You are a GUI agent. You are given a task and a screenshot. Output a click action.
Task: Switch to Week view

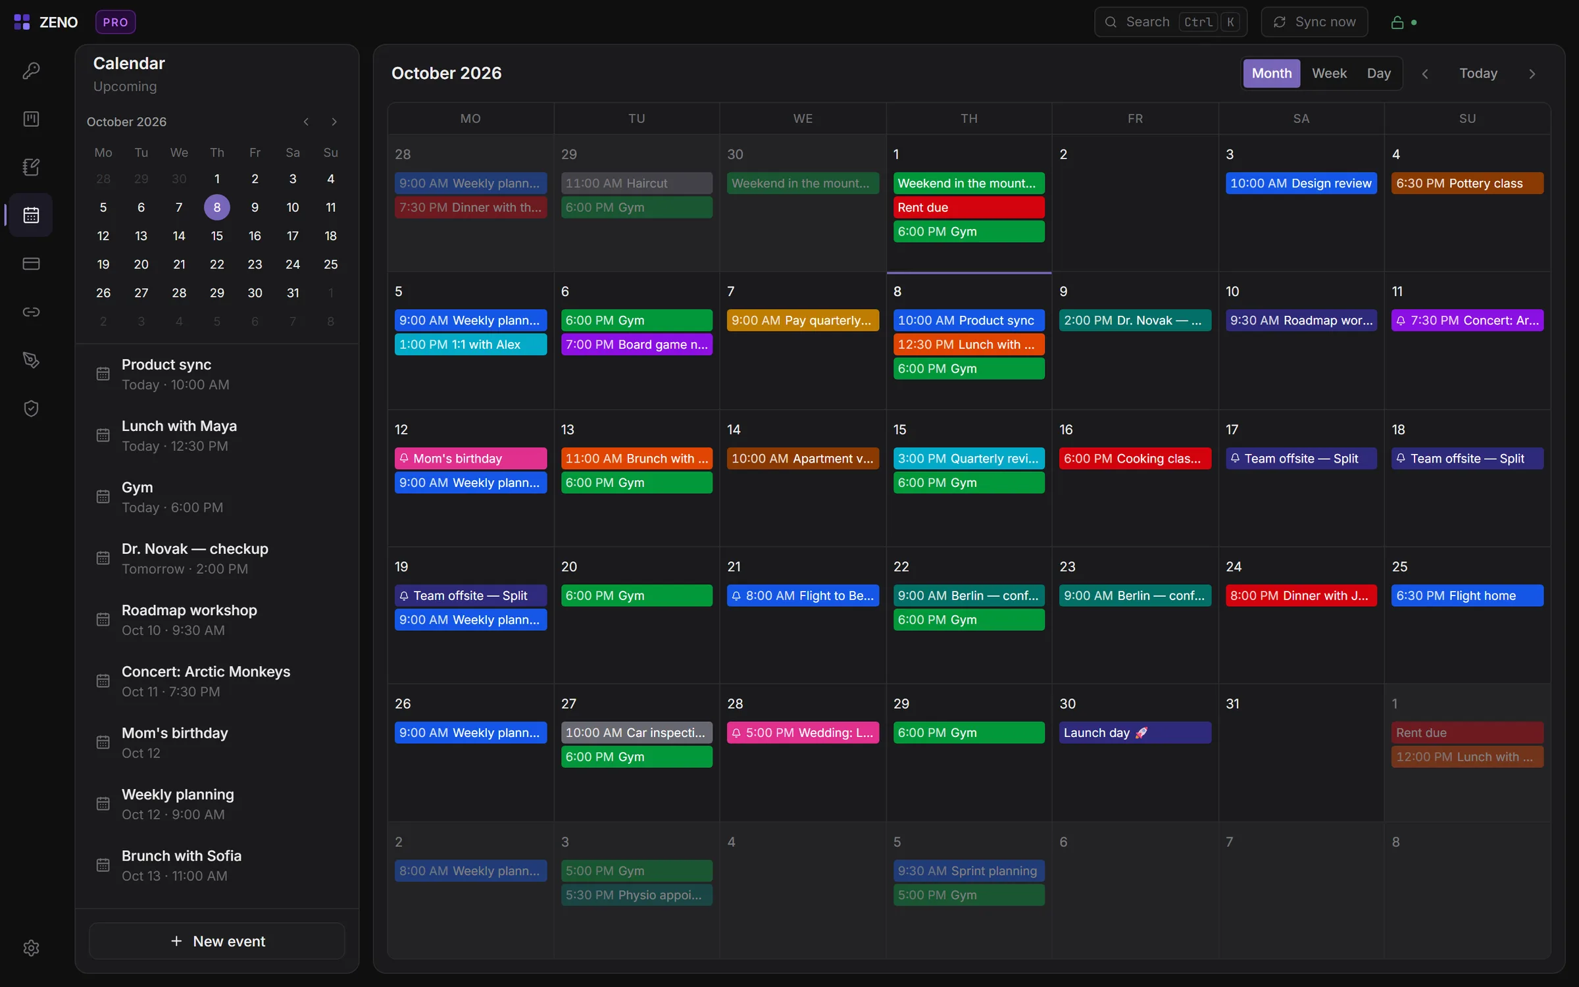click(1329, 73)
